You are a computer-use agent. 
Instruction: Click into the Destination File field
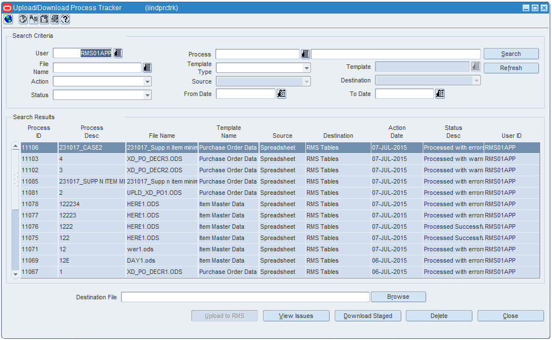pos(246,297)
